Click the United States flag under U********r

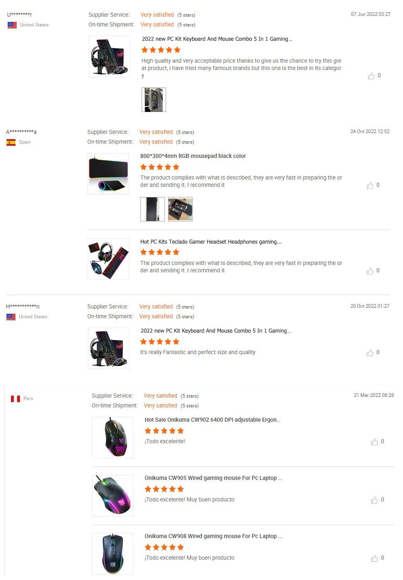click(x=12, y=25)
